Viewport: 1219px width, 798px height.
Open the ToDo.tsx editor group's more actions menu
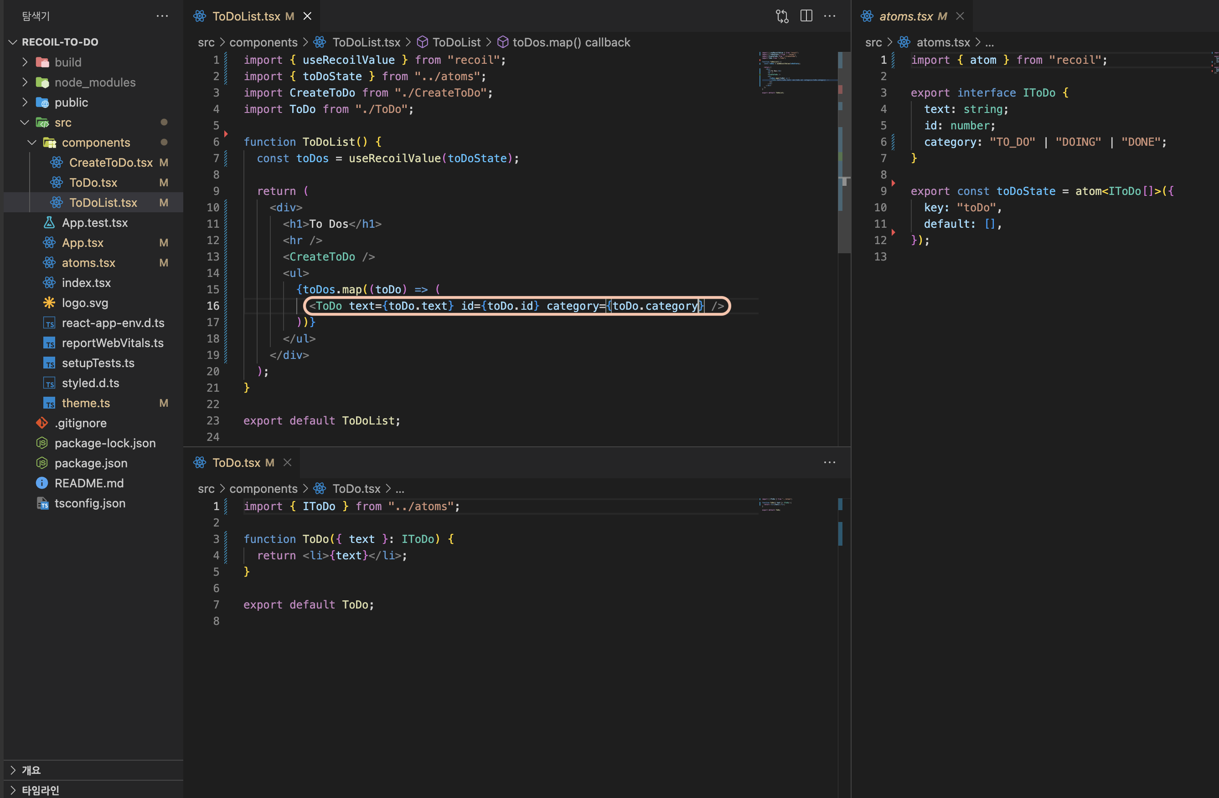tap(830, 463)
